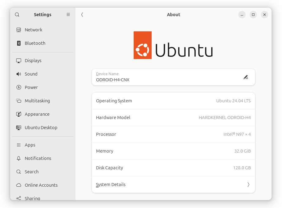Click the Apps grid icon
The height and width of the screenshot is (208, 282).
click(x=19, y=145)
